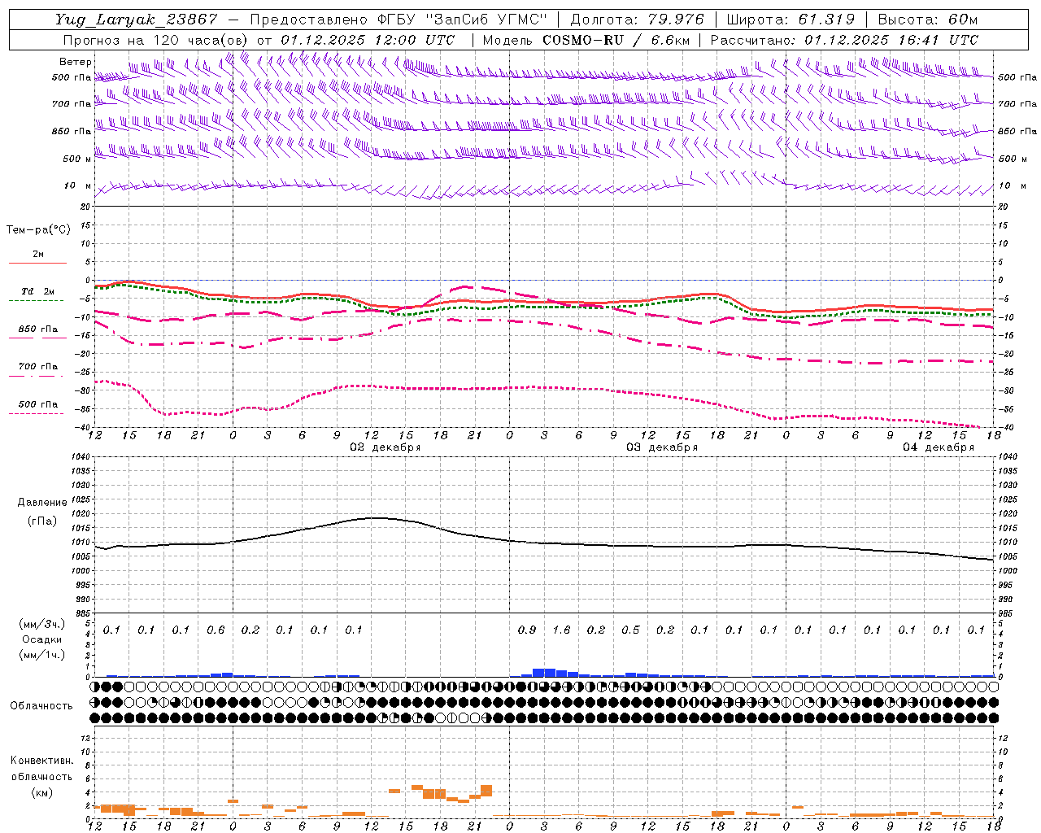Select the provider text ФГБУ "ЗапСиб УГМС"

pos(463,20)
